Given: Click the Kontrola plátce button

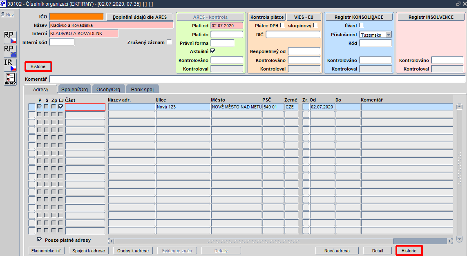Looking at the screenshot, I should coord(267,17).
